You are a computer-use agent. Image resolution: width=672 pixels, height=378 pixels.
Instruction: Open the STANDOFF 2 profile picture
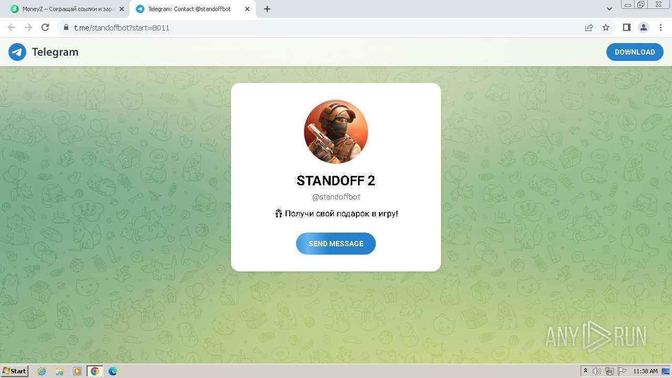click(x=336, y=132)
